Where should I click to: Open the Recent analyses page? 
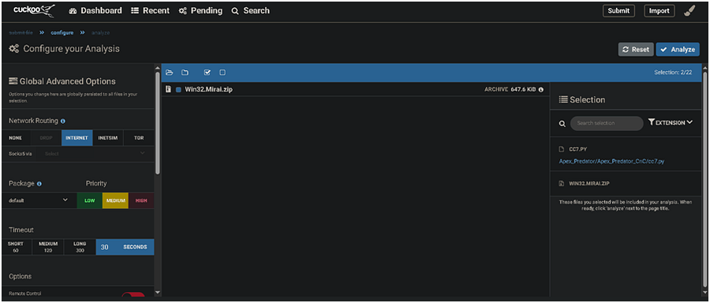pyautogui.click(x=151, y=10)
